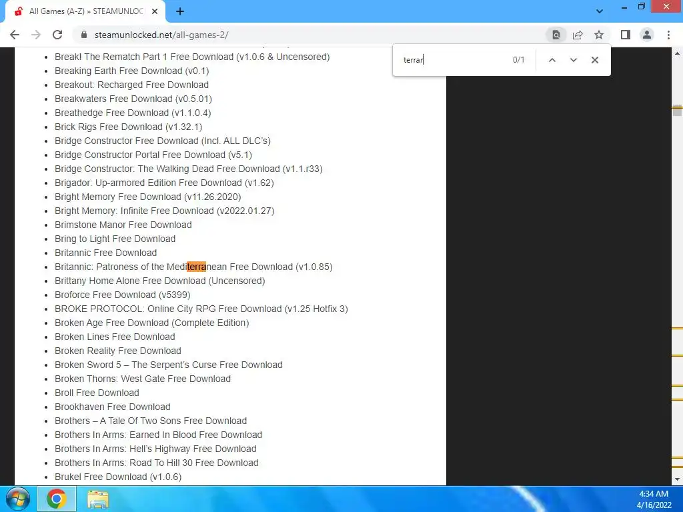The width and height of the screenshot is (683, 512).
Task: Open Brimstone Manor Free Download link
Action: (x=123, y=225)
